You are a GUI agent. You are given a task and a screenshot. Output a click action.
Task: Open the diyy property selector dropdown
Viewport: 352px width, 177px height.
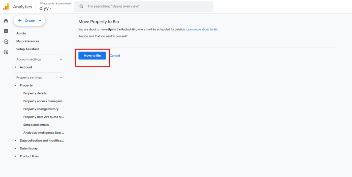(x=46, y=9)
